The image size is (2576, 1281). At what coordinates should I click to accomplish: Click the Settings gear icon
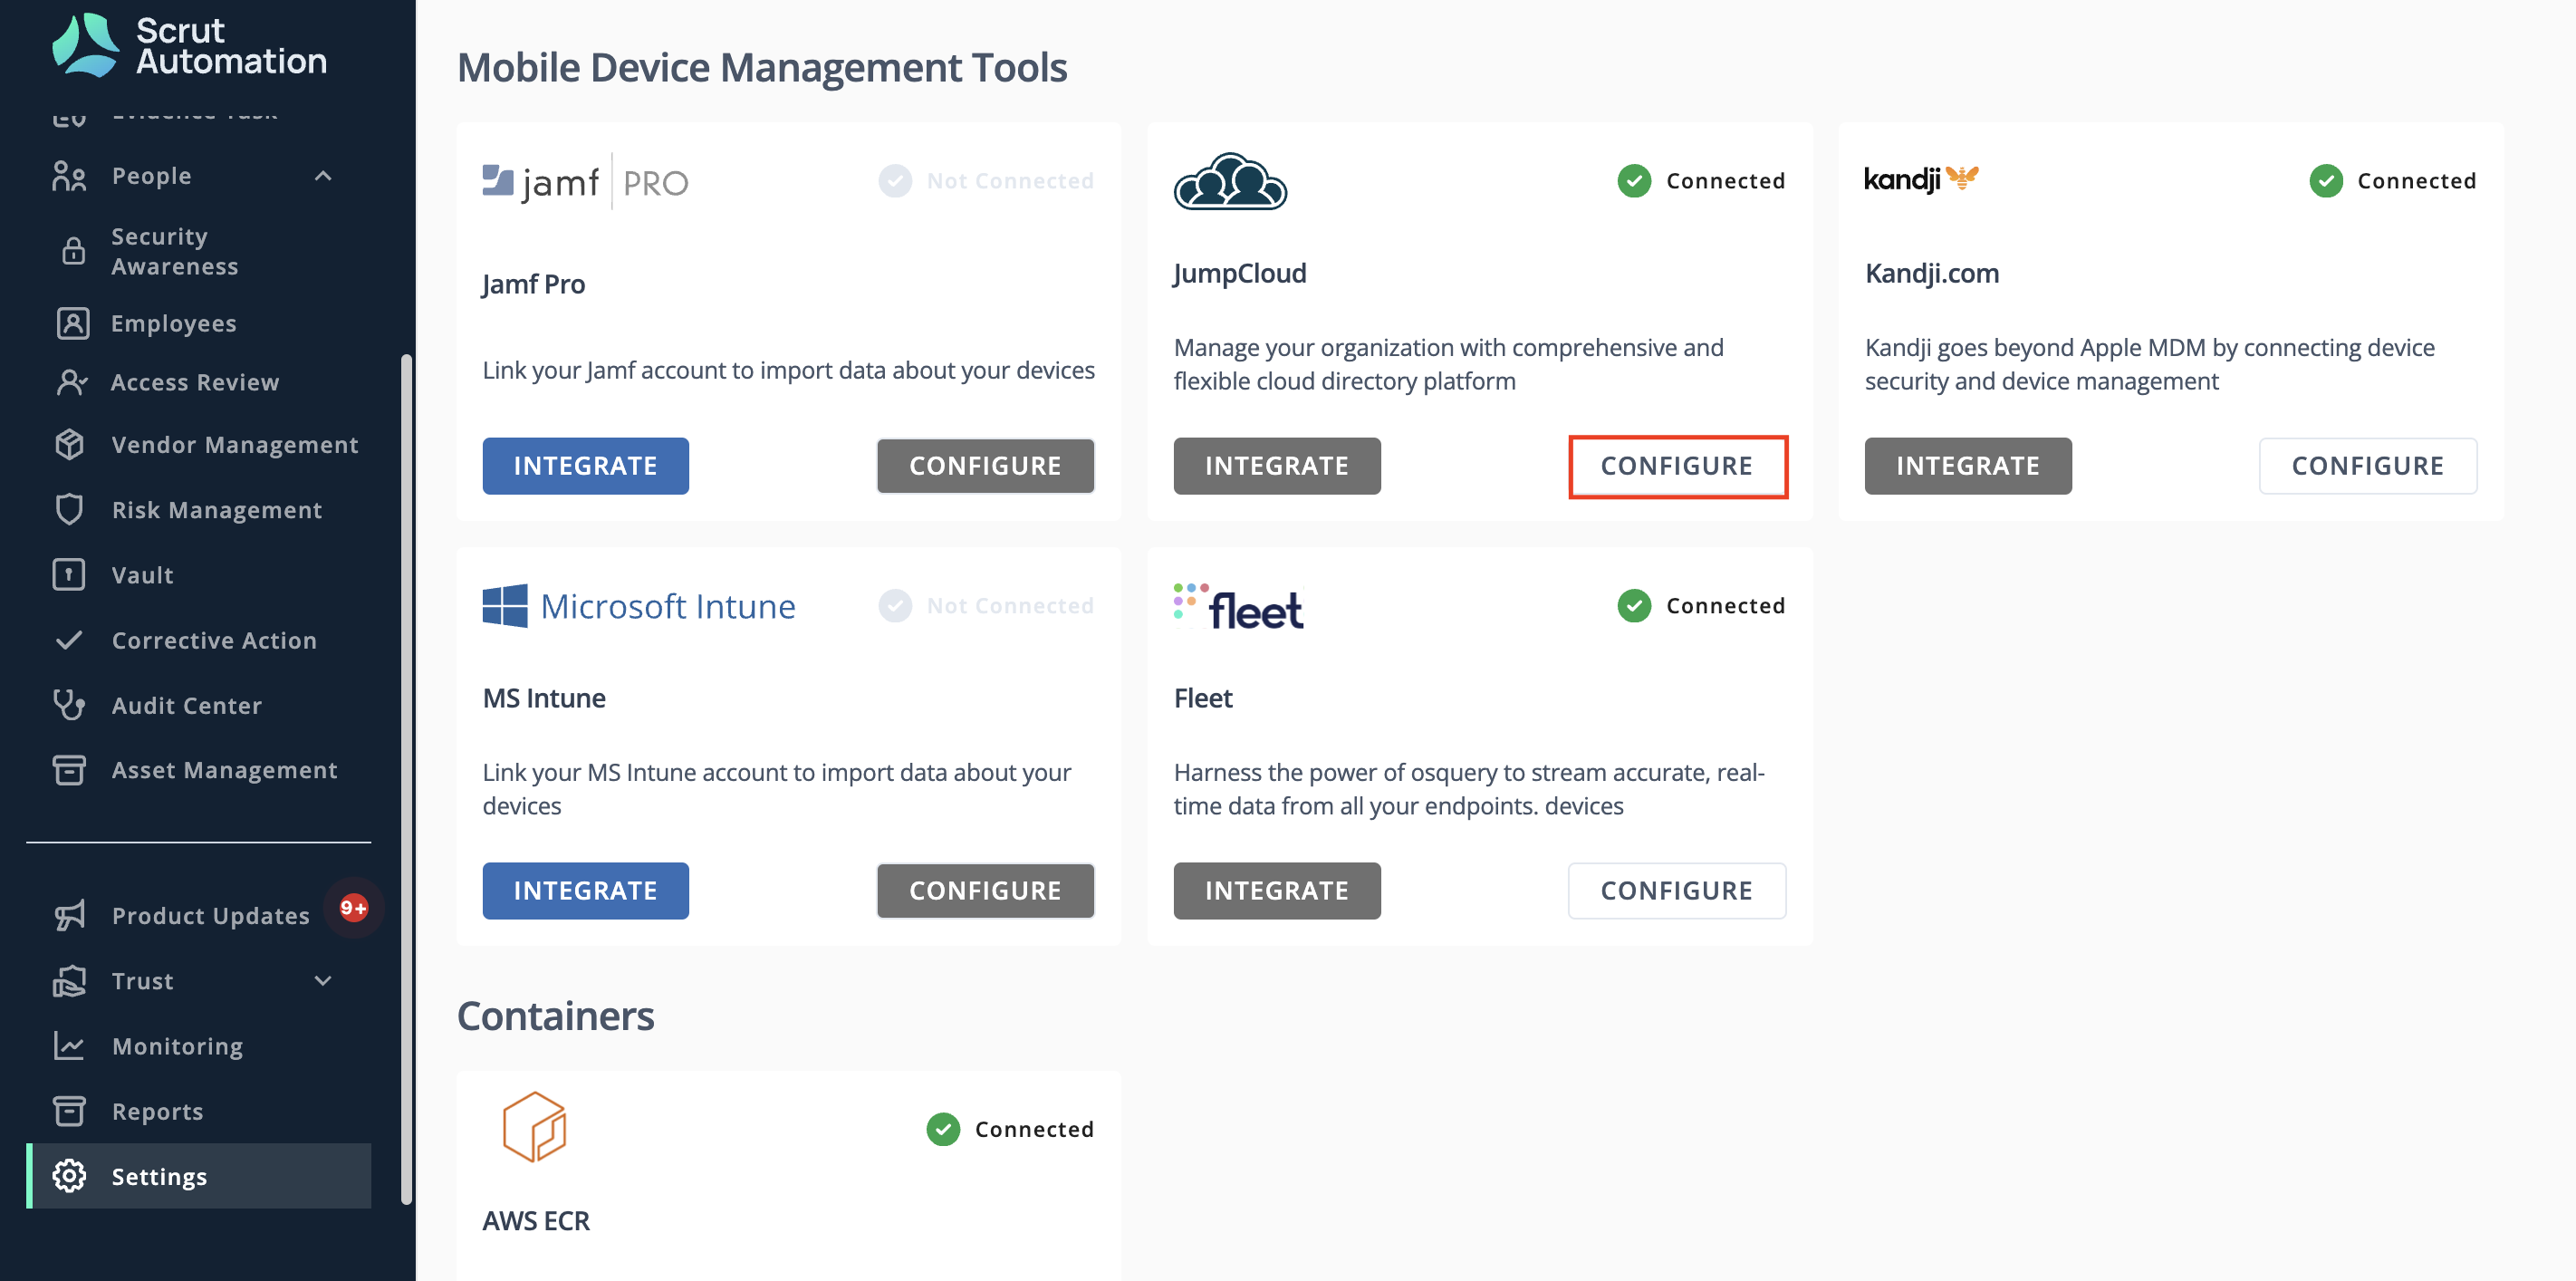(69, 1176)
